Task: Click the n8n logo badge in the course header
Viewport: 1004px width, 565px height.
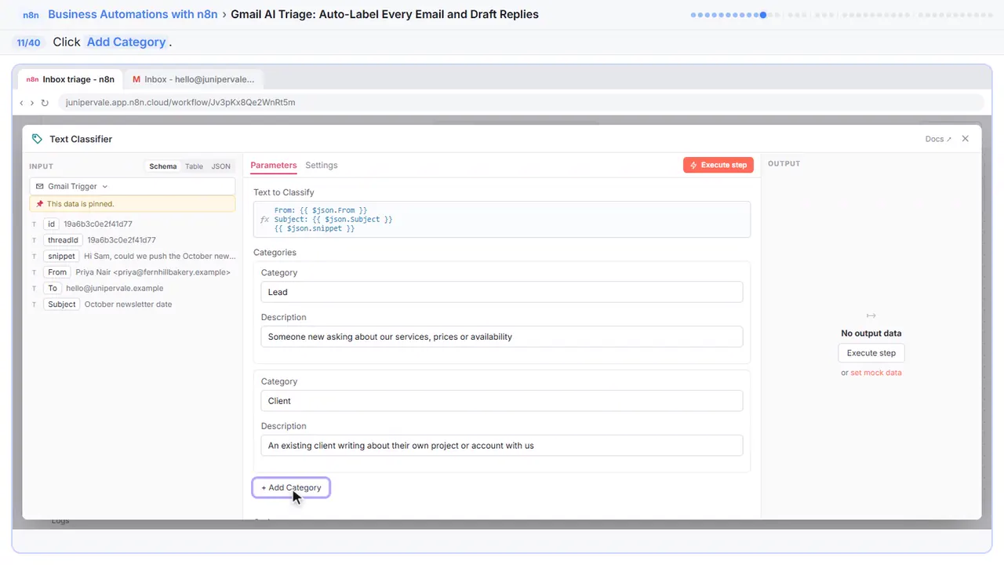Action: coord(31,15)
